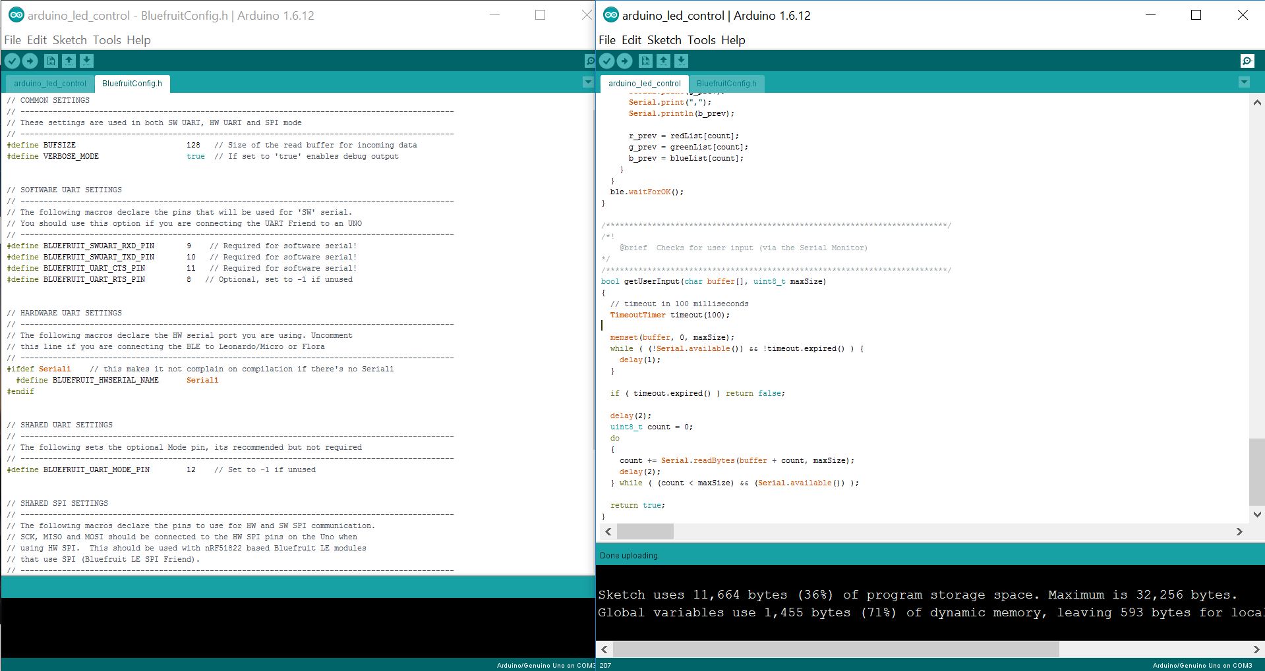Click 'uint8_t count = 0;' line
1265x671 pixels.
tap(651, 427)
